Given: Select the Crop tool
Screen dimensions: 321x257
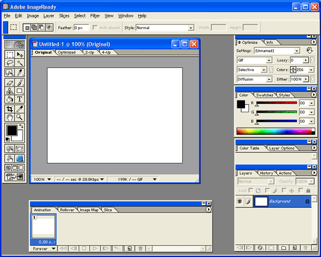Looking at the screenshot, I should point(10,108).
